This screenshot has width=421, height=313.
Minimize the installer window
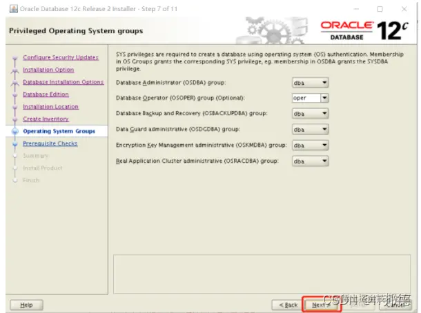click(356, 9)
